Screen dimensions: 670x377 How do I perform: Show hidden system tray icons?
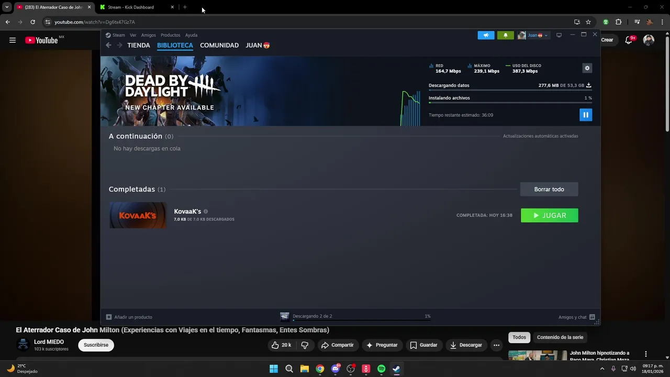point(602,369)
